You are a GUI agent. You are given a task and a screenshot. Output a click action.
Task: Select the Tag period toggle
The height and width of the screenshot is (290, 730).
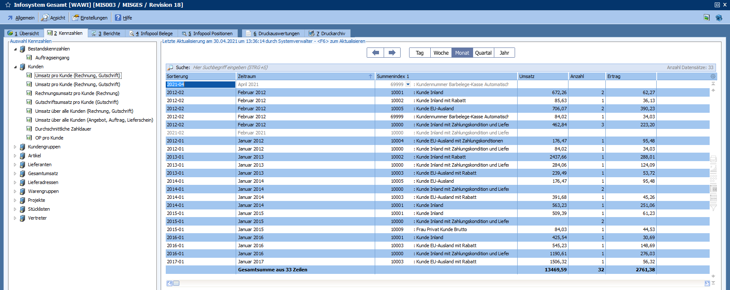[420, 53]
